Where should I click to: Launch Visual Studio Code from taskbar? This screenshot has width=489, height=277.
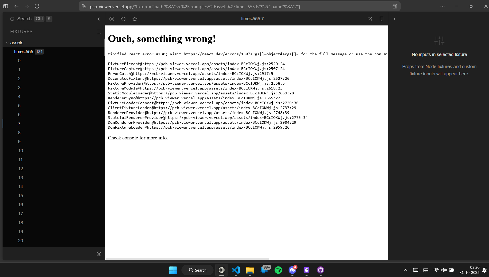coord(236,270)
